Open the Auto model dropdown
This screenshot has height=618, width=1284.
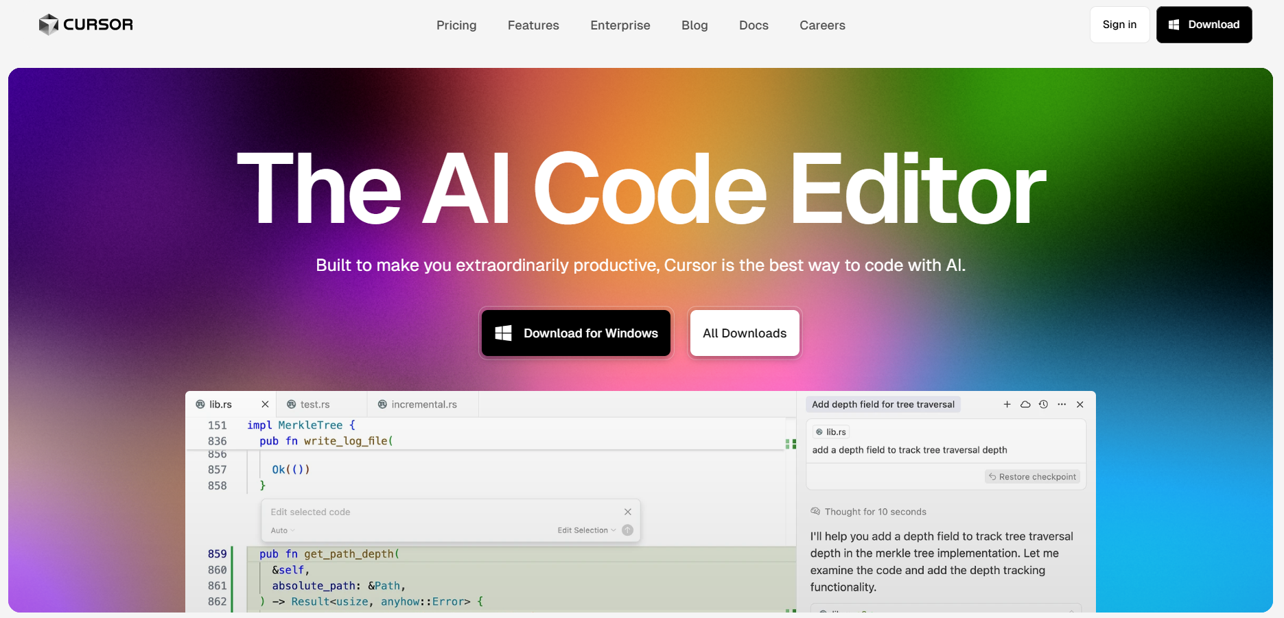coord(283,530)
